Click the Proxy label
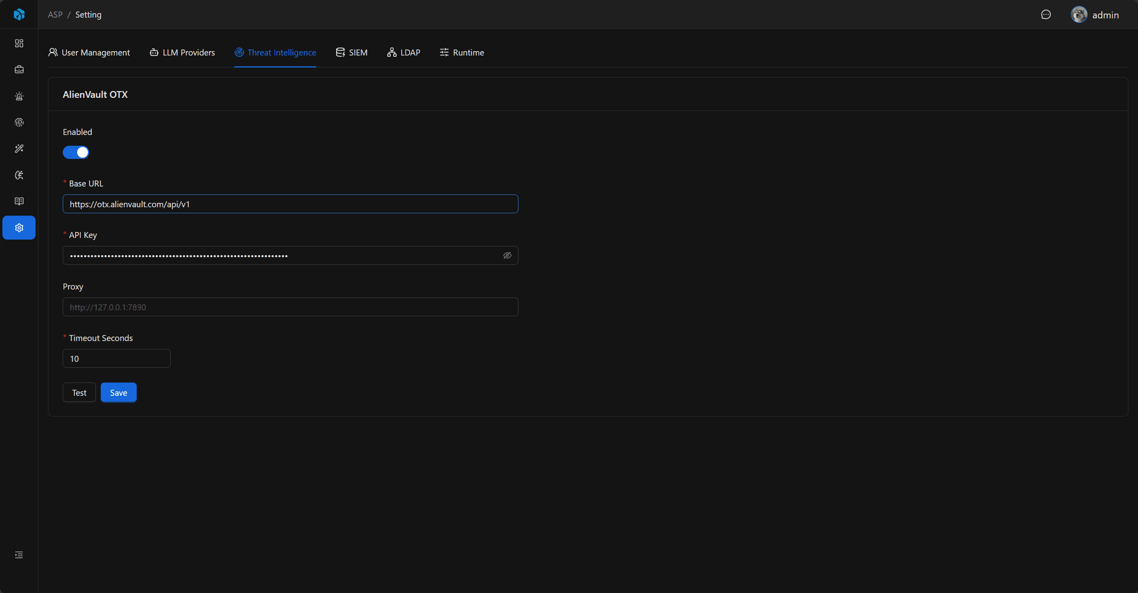Image resolution: width=1138 pixels, height=593 pixels. coord(73,287)
